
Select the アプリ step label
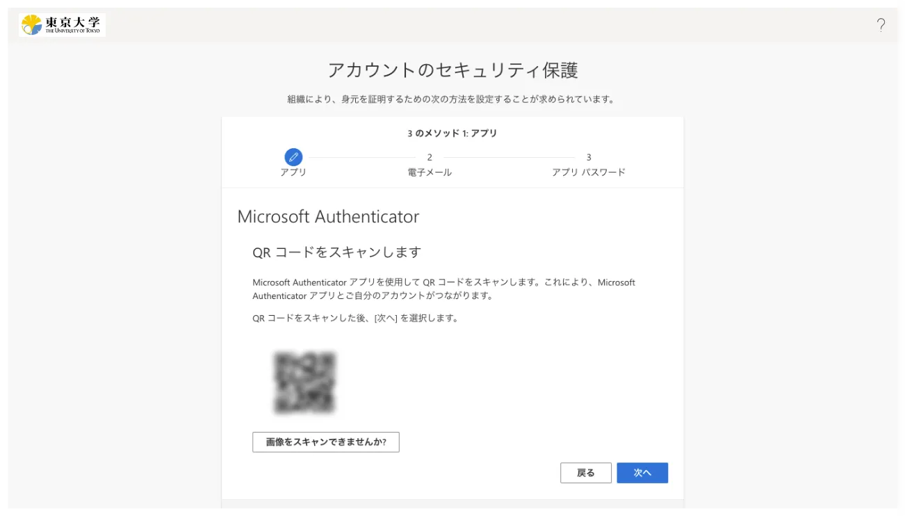(293, 172)
